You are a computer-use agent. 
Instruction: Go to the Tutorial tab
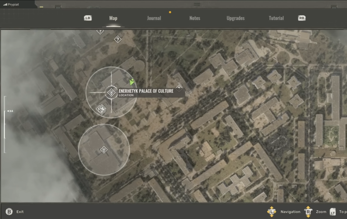pos(276,18)
